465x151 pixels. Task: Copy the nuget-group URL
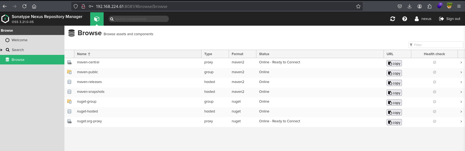[394, 103]
